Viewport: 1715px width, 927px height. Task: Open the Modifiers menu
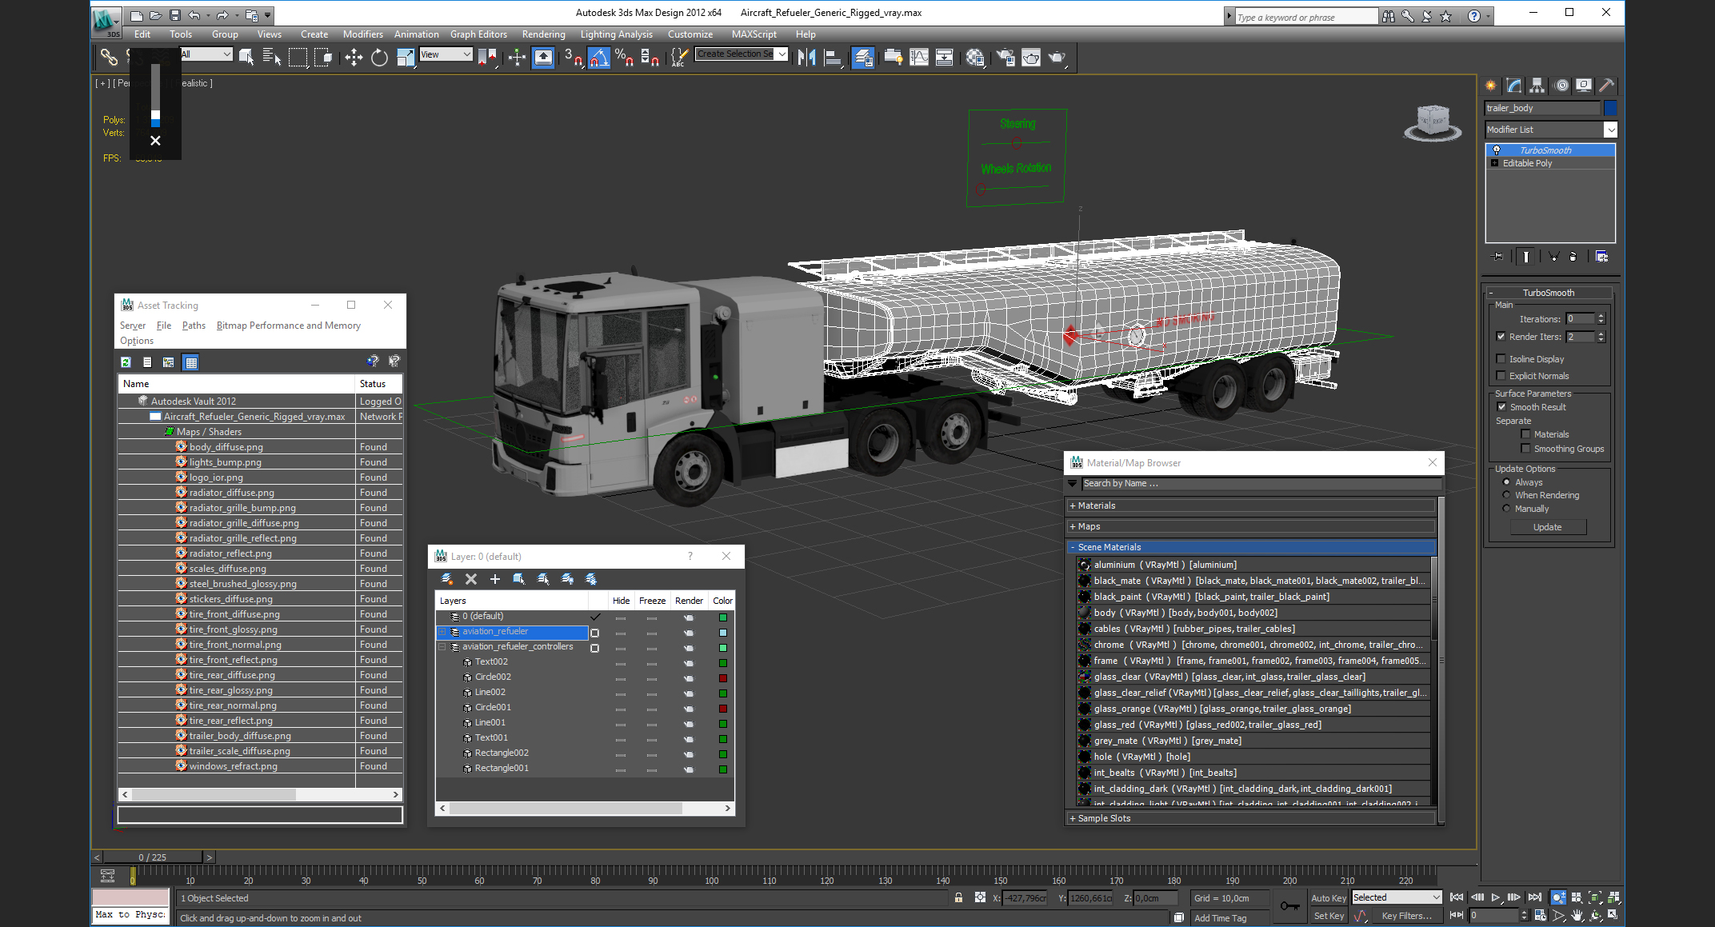[362, 34]
